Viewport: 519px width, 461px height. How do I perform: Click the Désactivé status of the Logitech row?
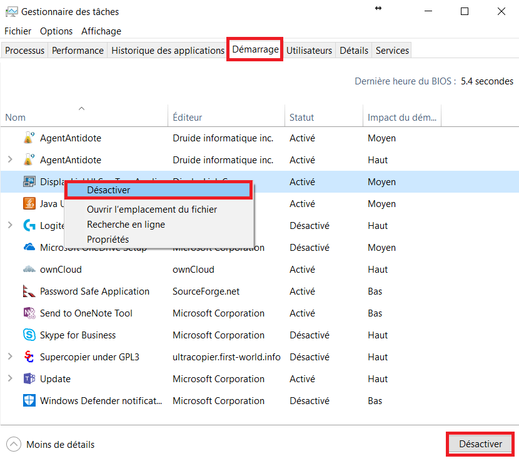(310, 226)
